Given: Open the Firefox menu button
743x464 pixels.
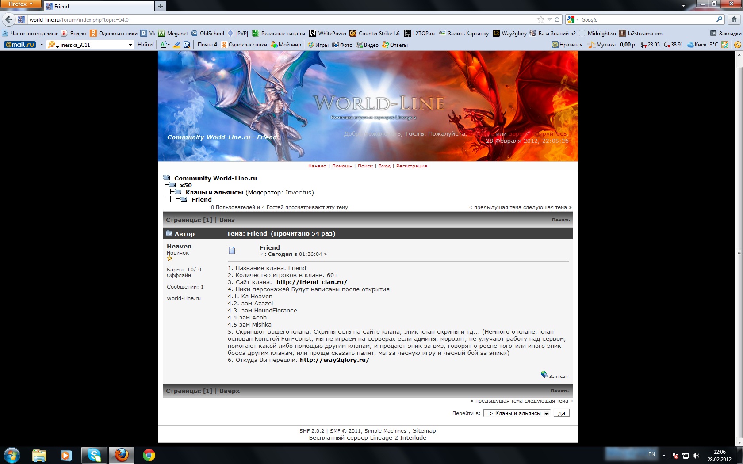Looking at the screenshot, I should click(x=21, y=4).
